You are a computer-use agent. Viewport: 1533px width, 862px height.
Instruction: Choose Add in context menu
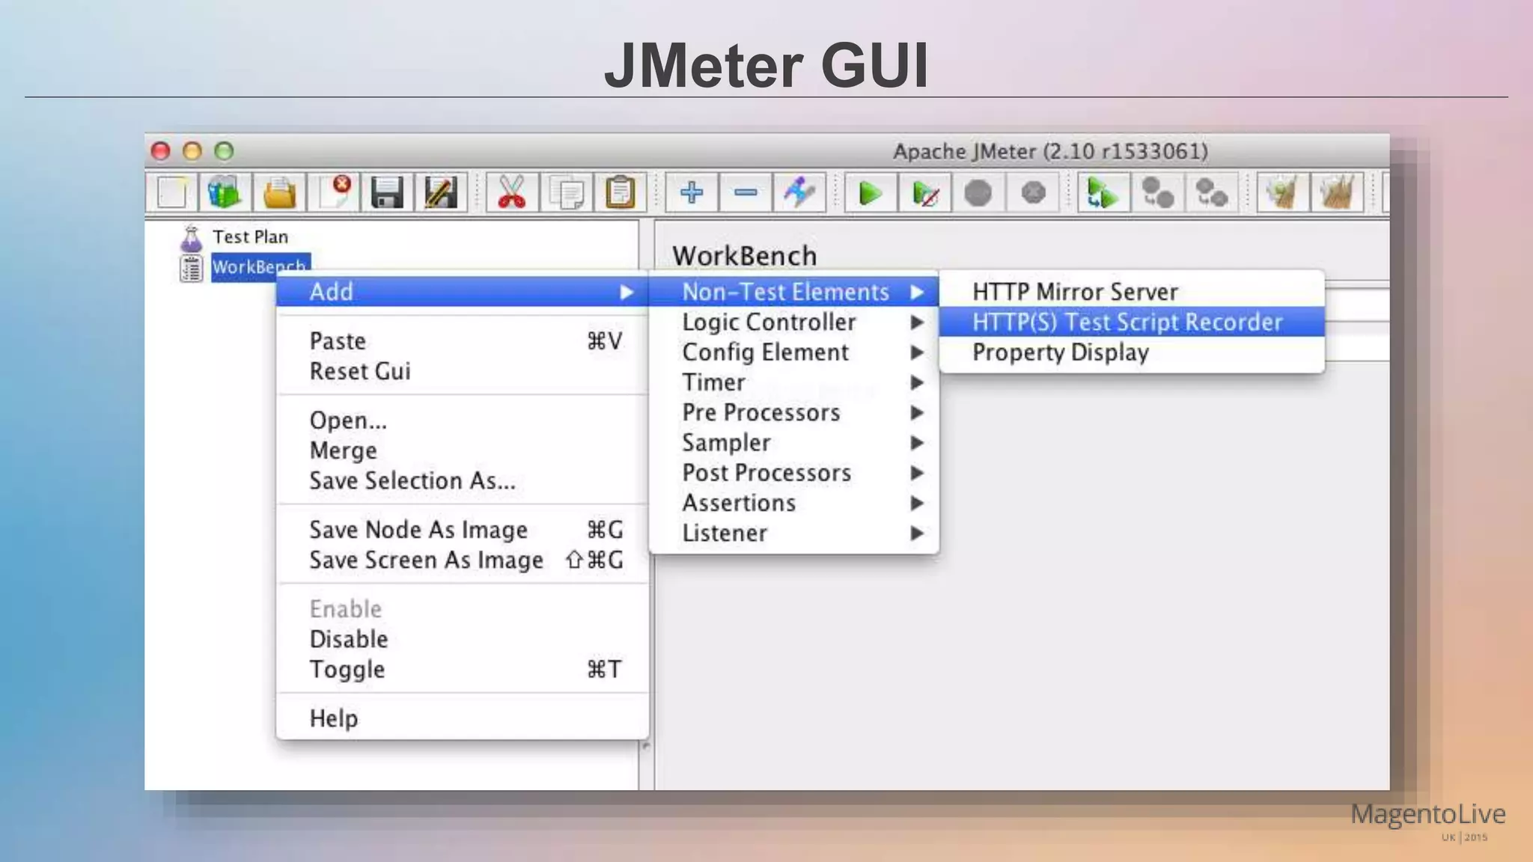coord(463,292)
